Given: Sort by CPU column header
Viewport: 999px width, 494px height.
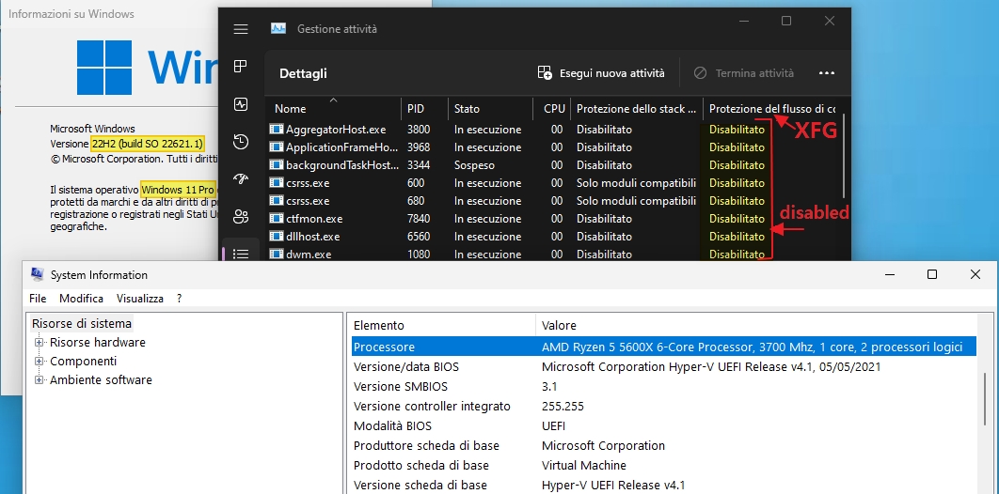Looking at the screenshot, I should pos(552,109).
